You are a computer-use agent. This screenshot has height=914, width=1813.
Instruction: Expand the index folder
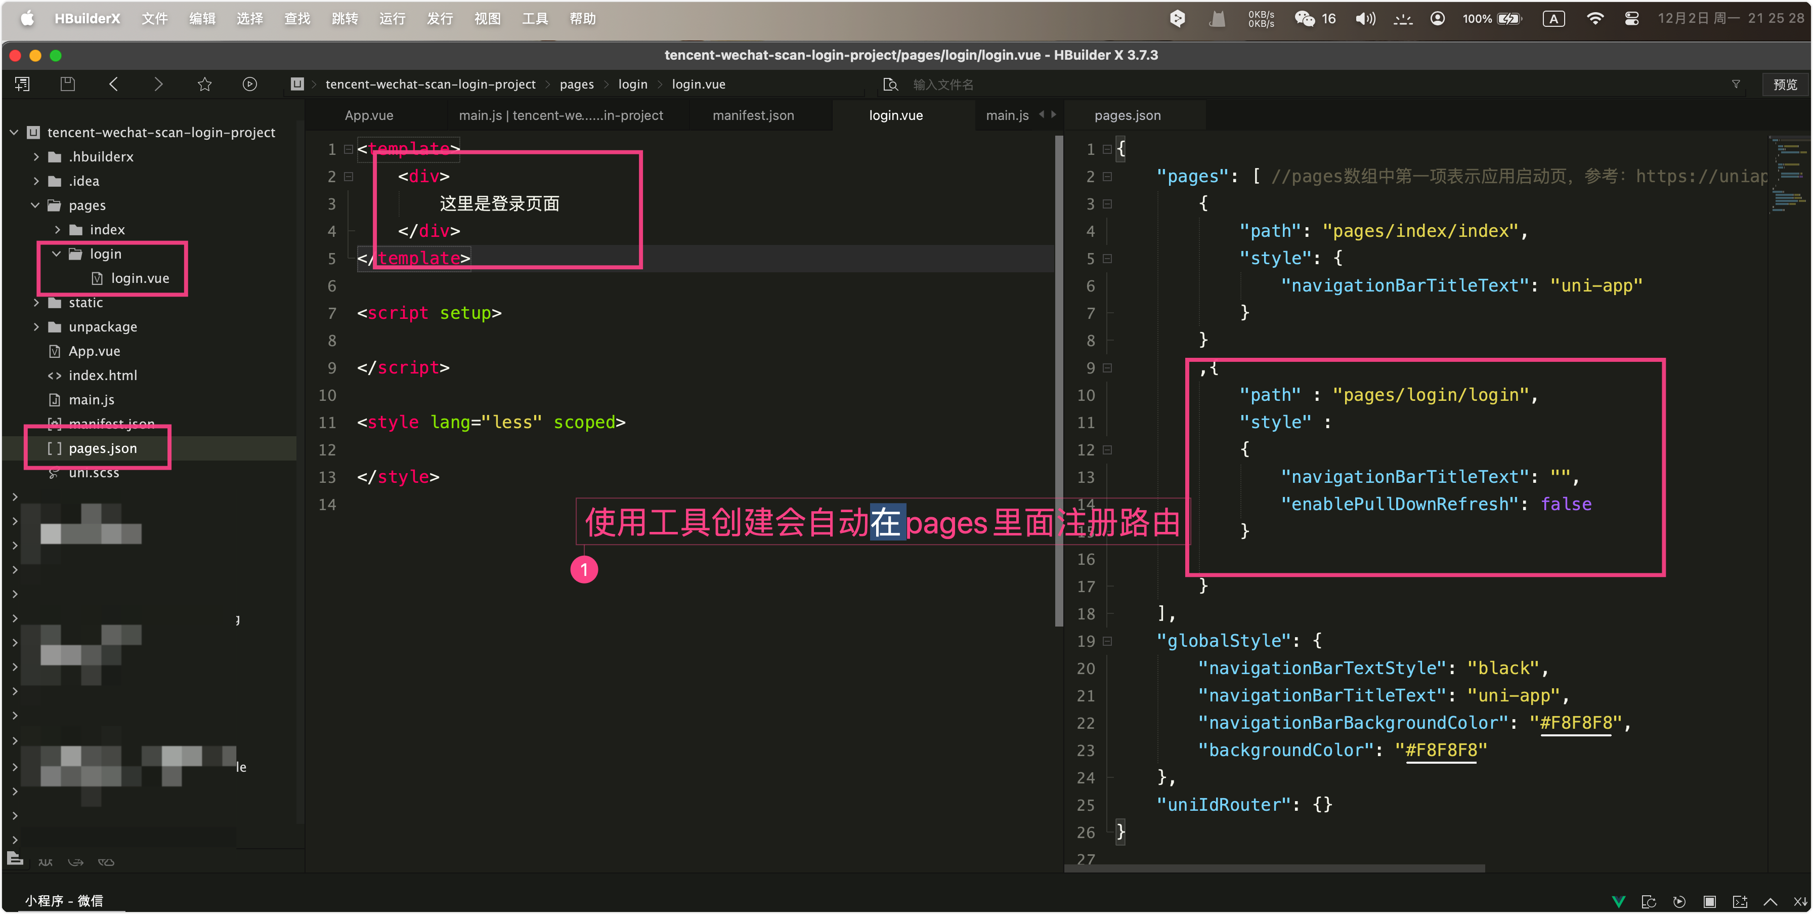(x=57, y=230)
